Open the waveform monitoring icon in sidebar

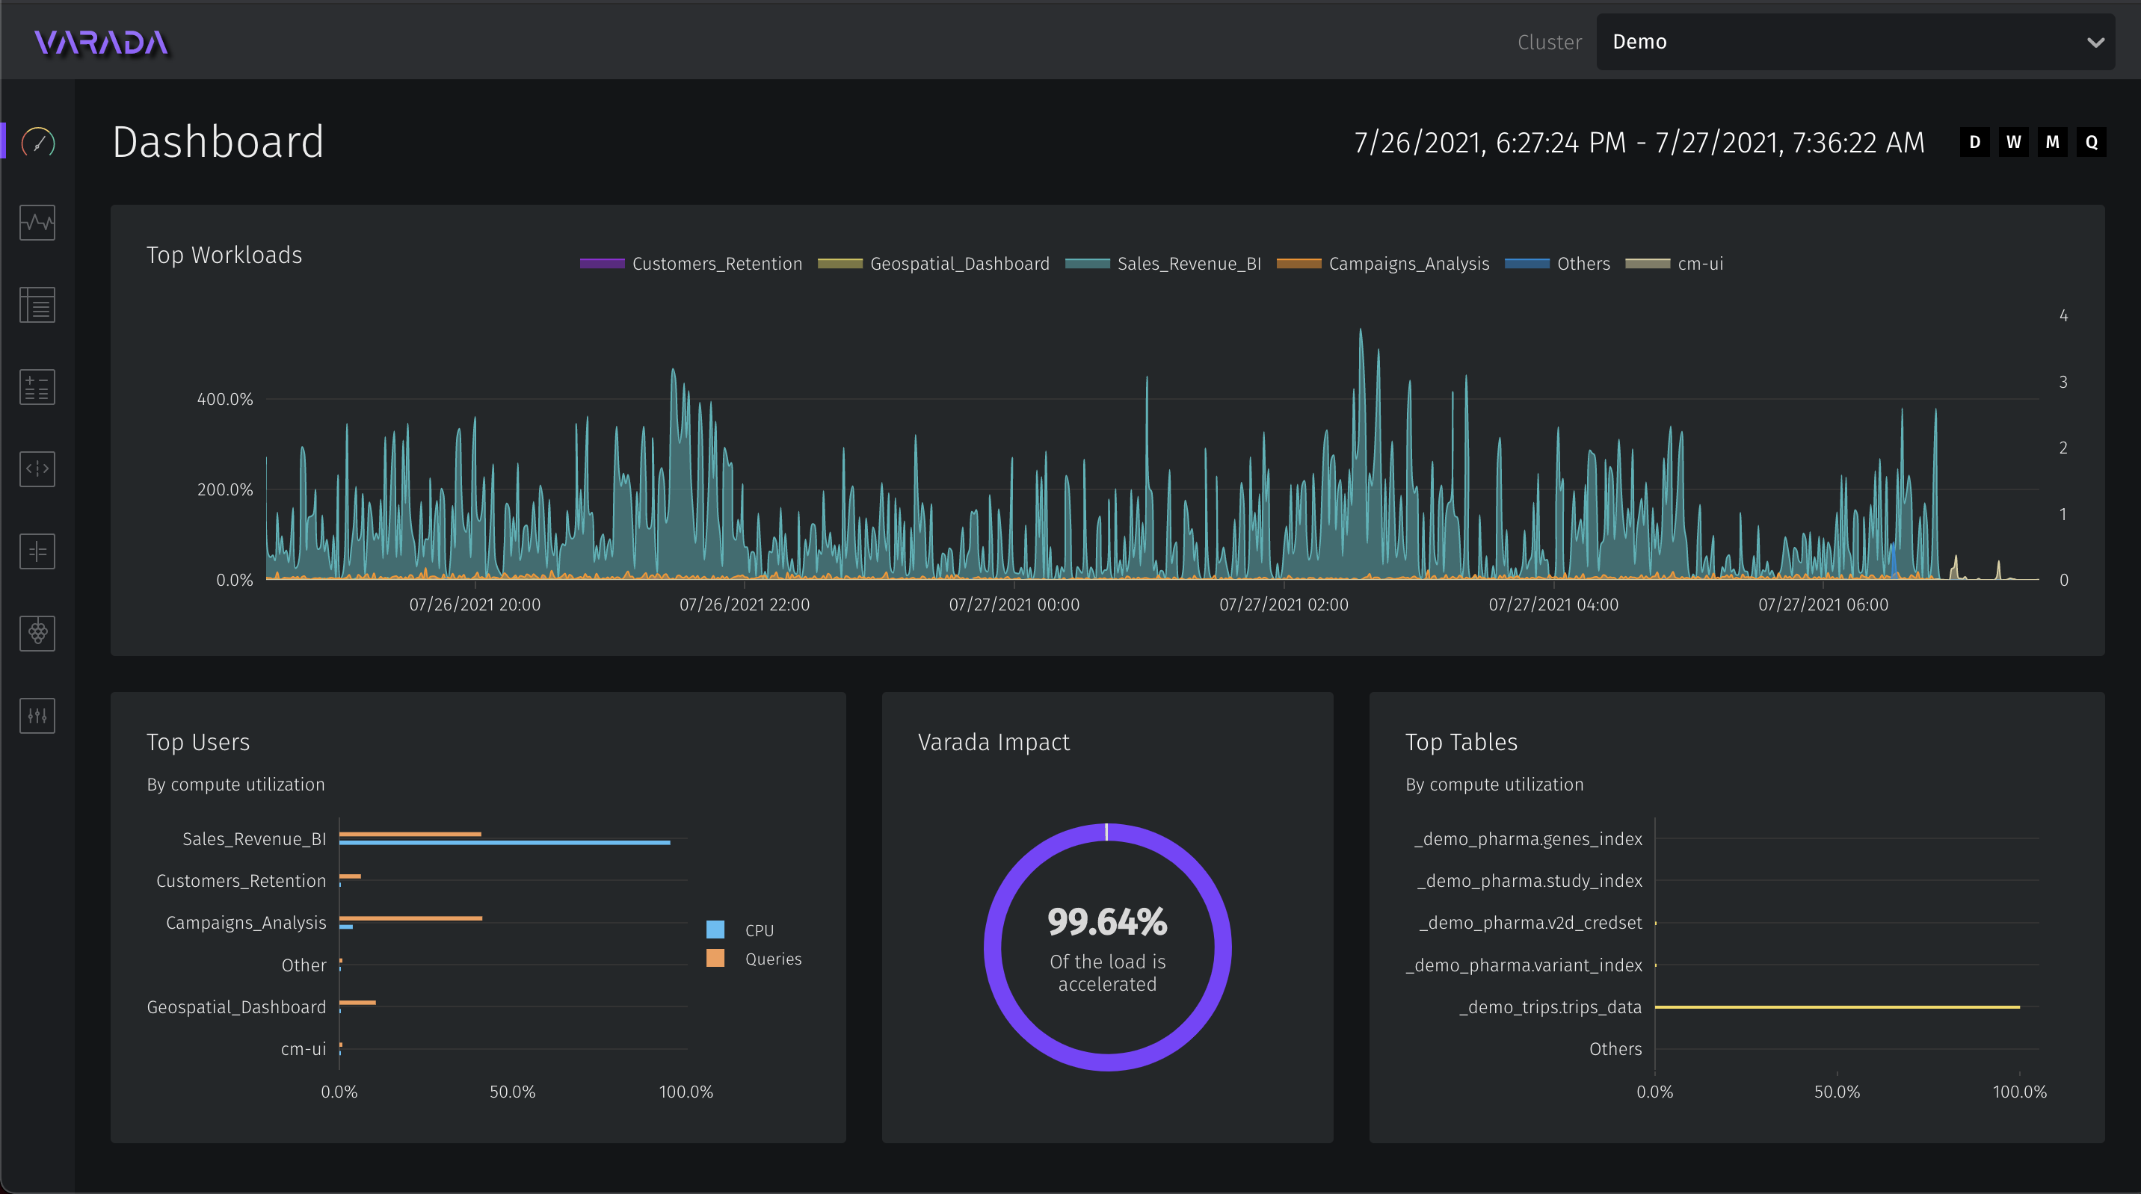coord(37,223)
